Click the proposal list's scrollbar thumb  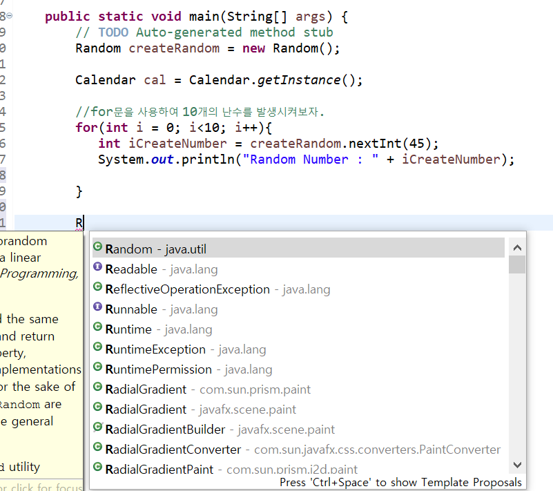coord(516,265)
